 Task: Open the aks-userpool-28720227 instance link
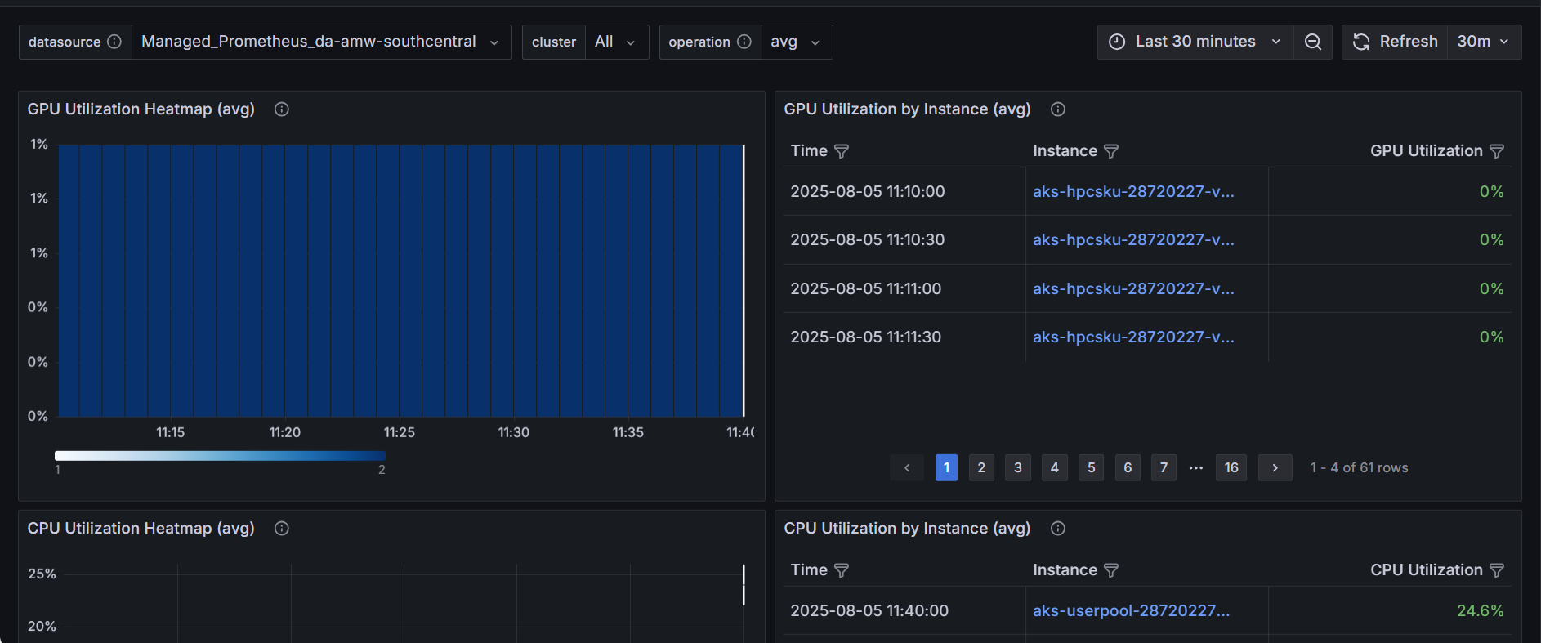(1131, 611)
